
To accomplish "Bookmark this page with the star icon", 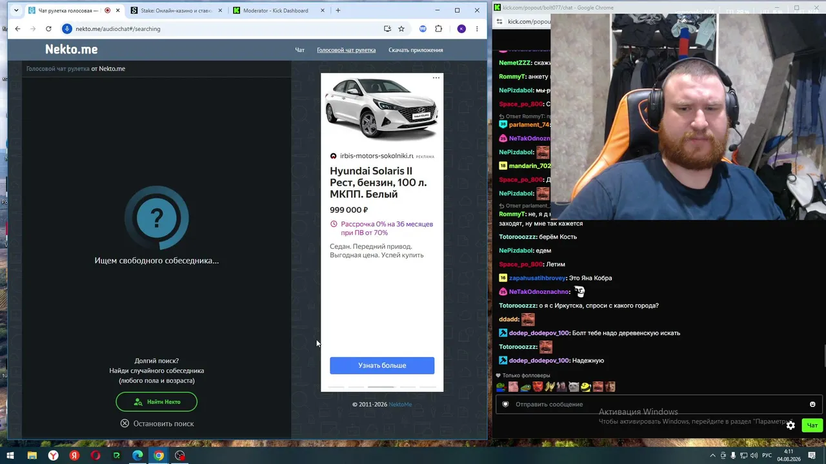I will pos(401,28).
